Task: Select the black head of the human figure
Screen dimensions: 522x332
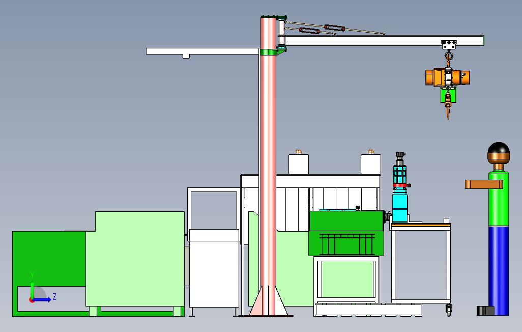Action: pos(499,148)
